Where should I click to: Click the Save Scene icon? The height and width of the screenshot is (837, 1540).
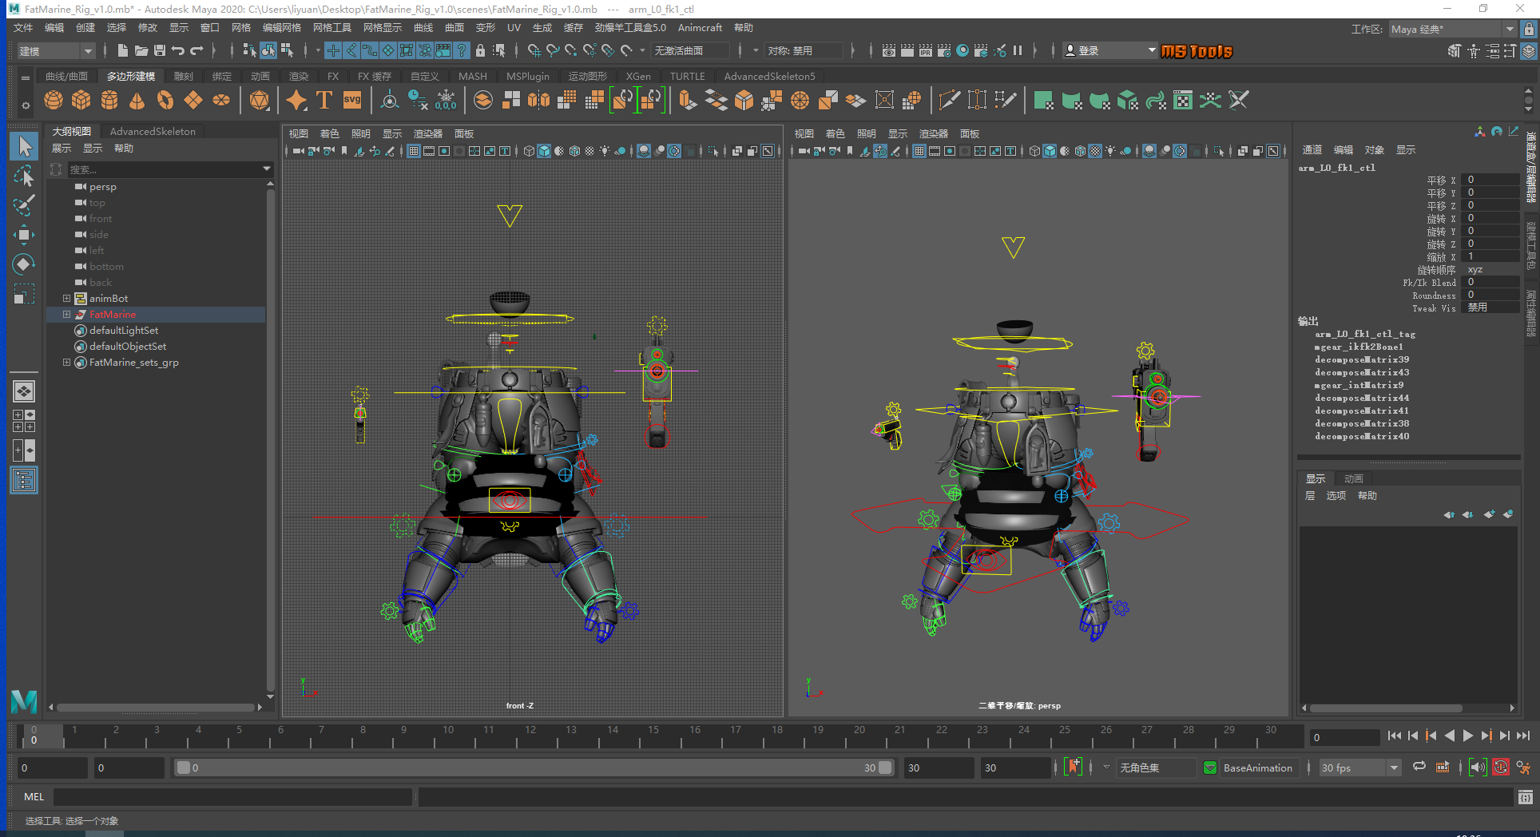pyautogui.click(x=160, y=51)
